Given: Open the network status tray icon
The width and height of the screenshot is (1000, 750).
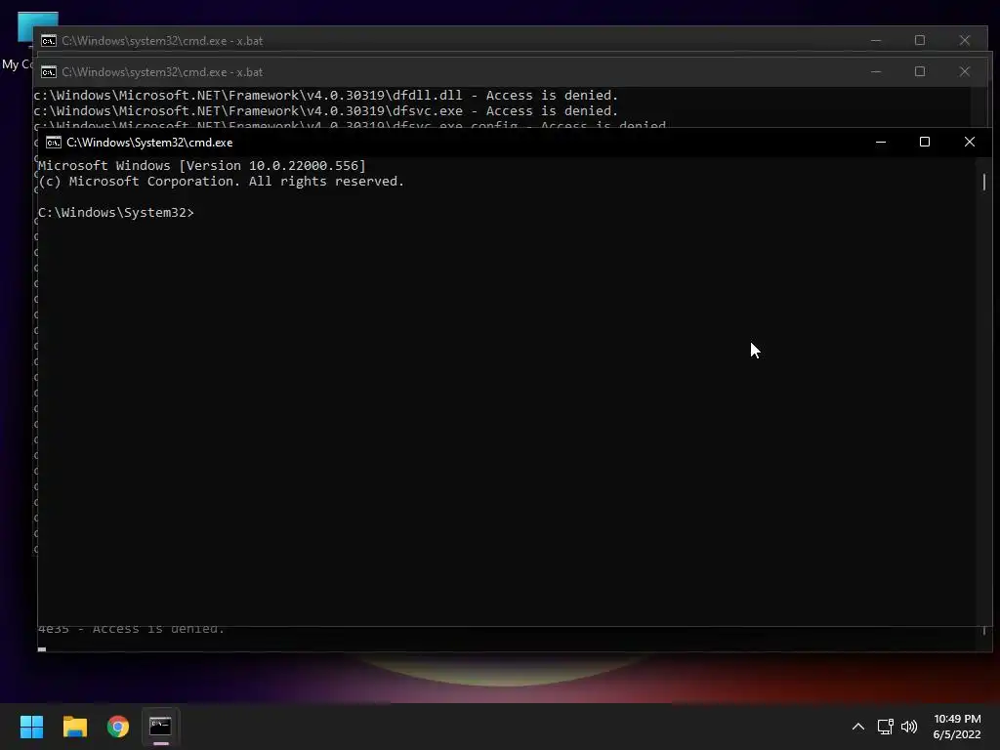Looking at the screenshot, I should (x=885, y=727).
